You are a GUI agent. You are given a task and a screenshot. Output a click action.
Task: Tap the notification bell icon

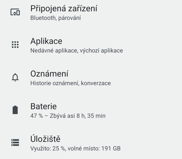coord(15,77)
